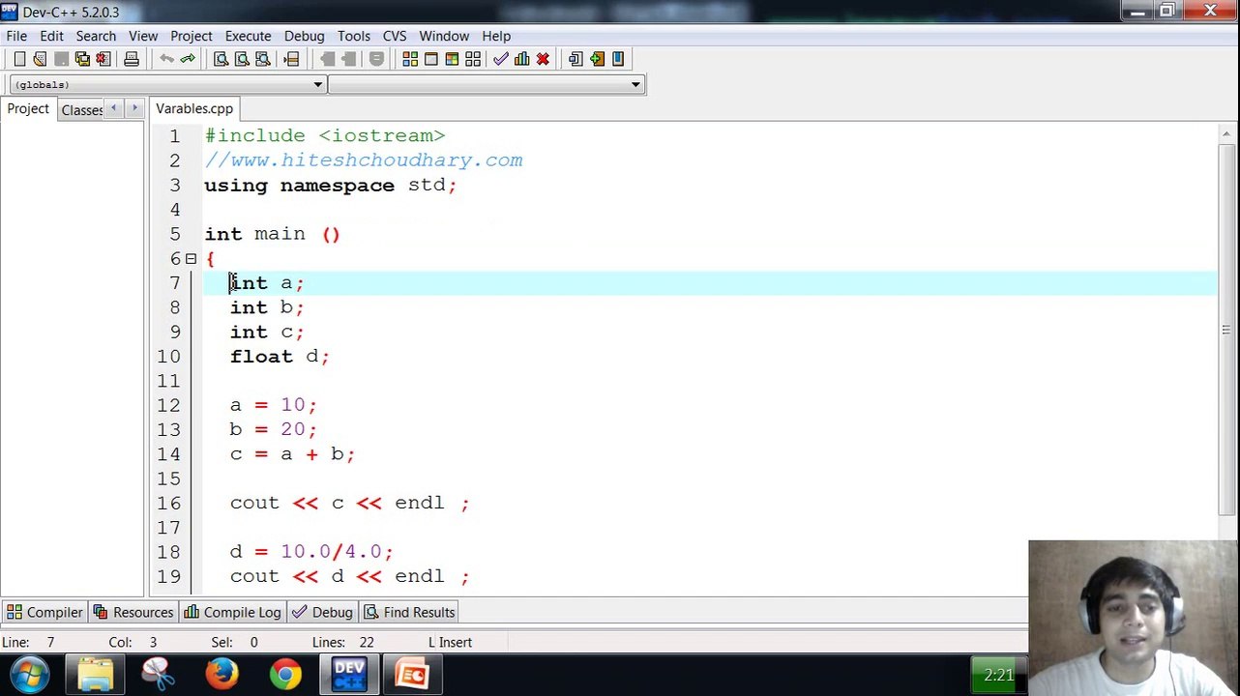Click the 'd = 10.0/4.0;' line
The height and width of the screenshot is (696, 1240).
point(311,552)
